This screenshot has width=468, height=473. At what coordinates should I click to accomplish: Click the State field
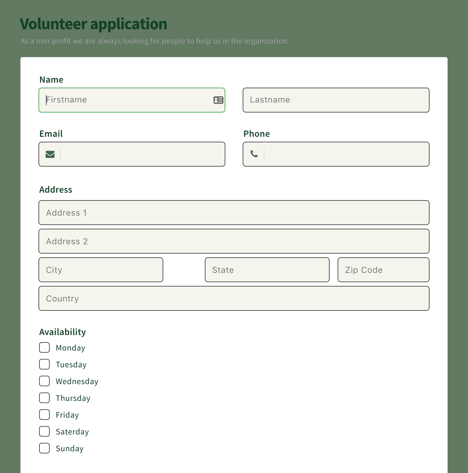pyautogui.click(x=267, y=270)
